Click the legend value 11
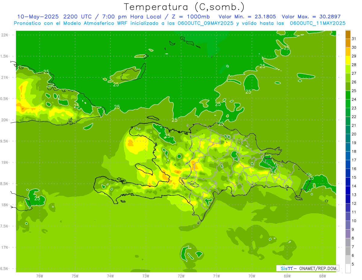The width and height of the screenshot is (362, 280). (x=354, y=212)
